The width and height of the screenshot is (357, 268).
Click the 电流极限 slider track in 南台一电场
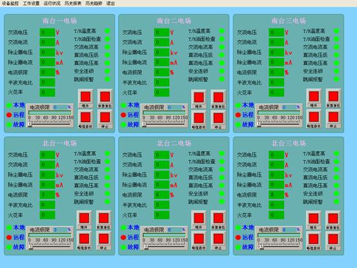[50, 124]
